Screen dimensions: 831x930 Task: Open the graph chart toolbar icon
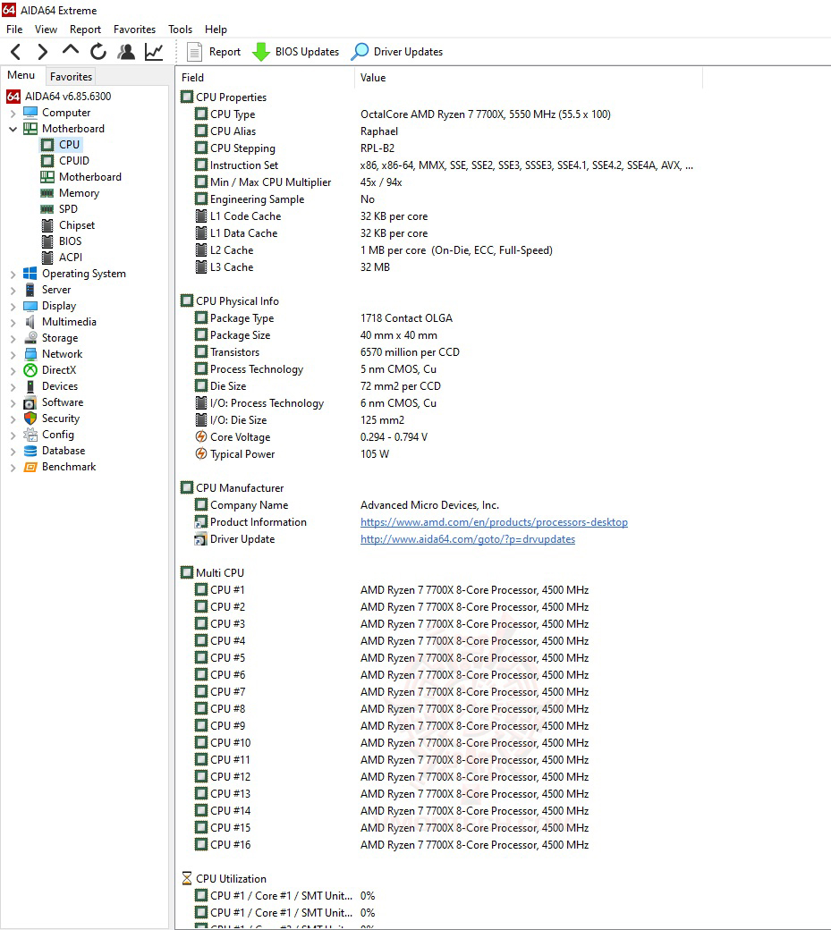pyautogui.click(x=154, y=52)
